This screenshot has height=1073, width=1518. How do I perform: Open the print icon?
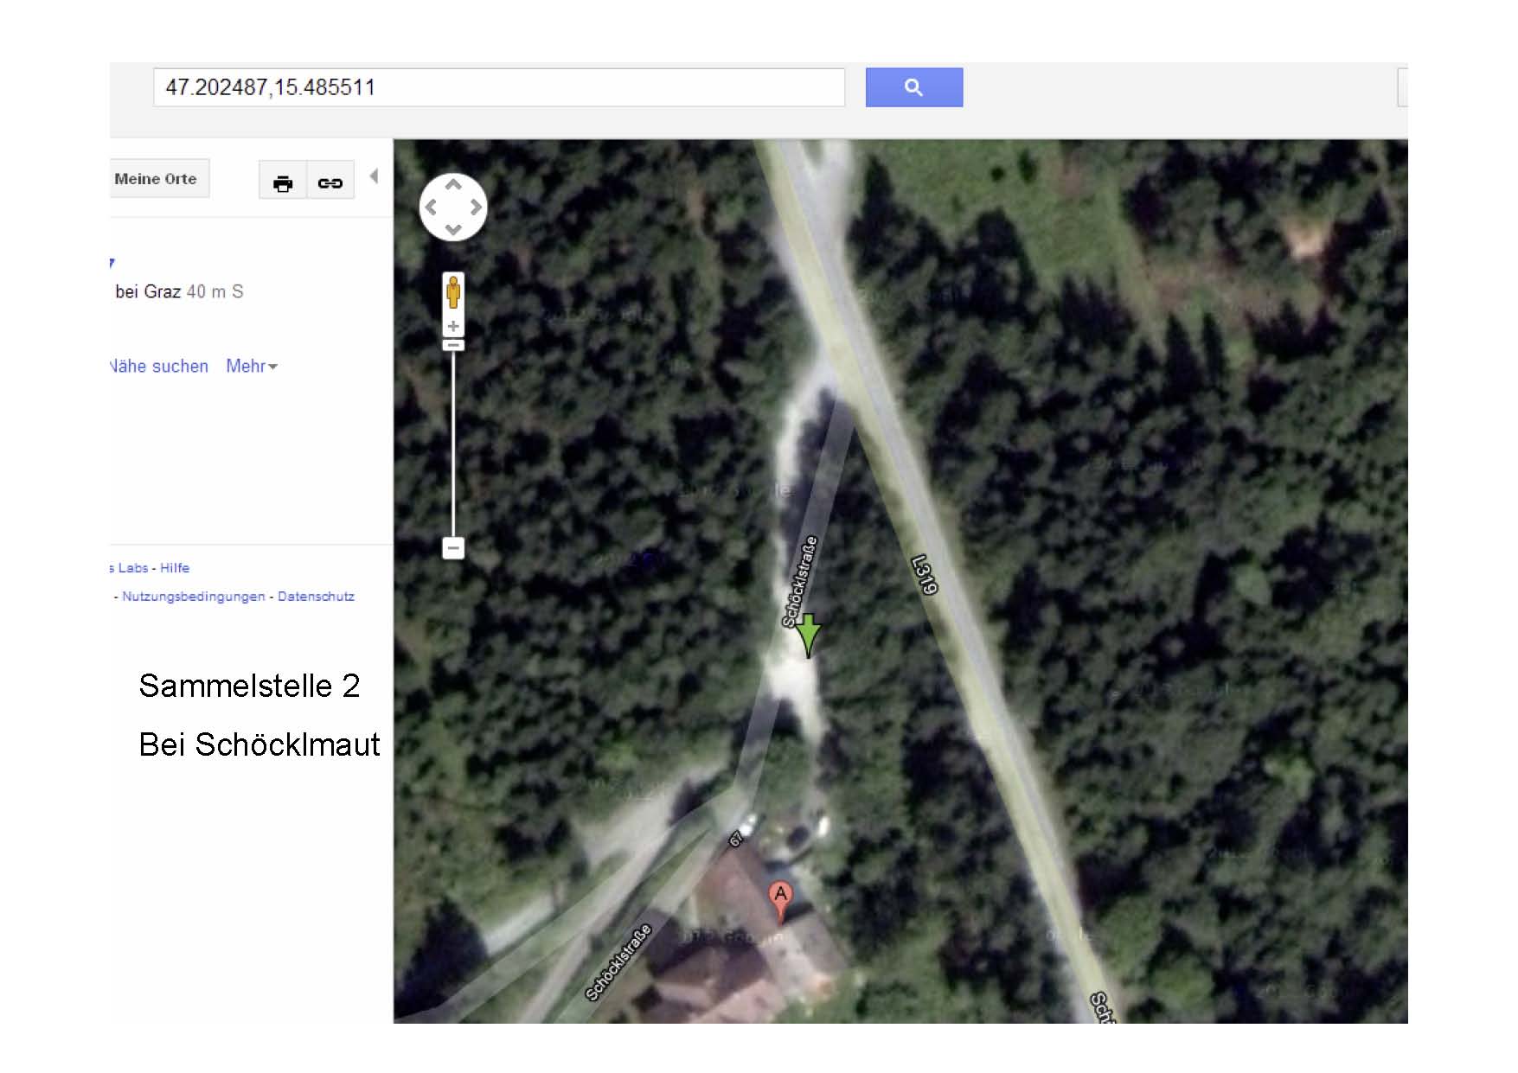(283, 182)
